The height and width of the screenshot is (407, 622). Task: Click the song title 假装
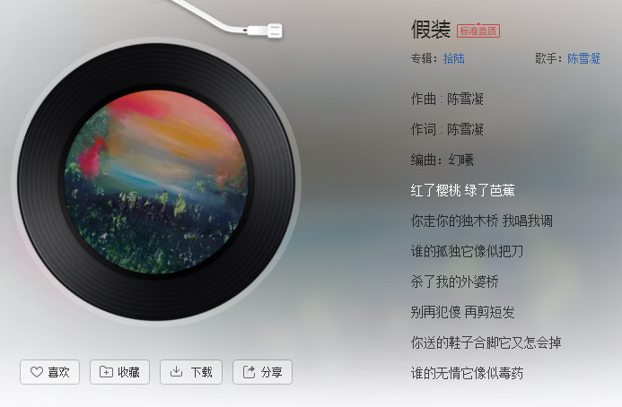[x=431, y=30]
